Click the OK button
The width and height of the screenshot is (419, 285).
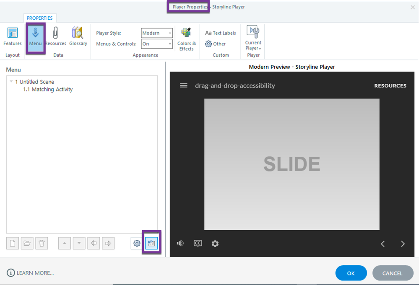(351, 273)
